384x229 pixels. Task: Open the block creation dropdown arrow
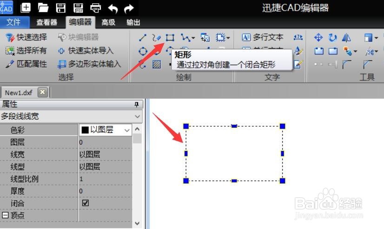point(228,38)
